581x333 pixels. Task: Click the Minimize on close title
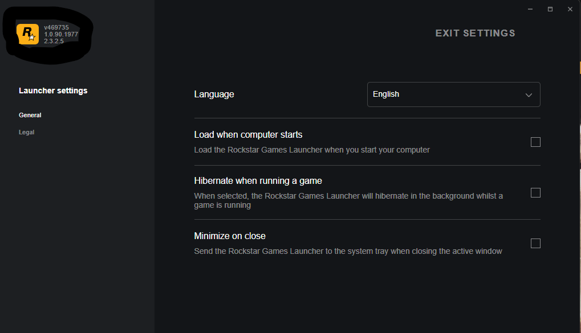point(230,236)
